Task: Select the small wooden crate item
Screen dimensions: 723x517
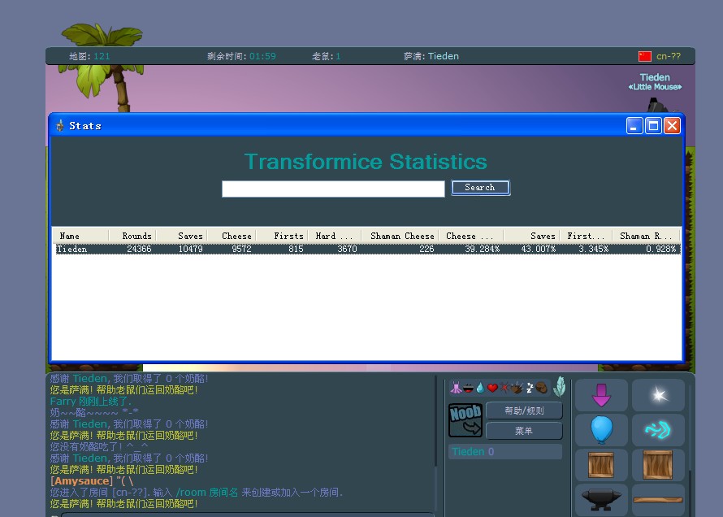Action: (601, 465)
